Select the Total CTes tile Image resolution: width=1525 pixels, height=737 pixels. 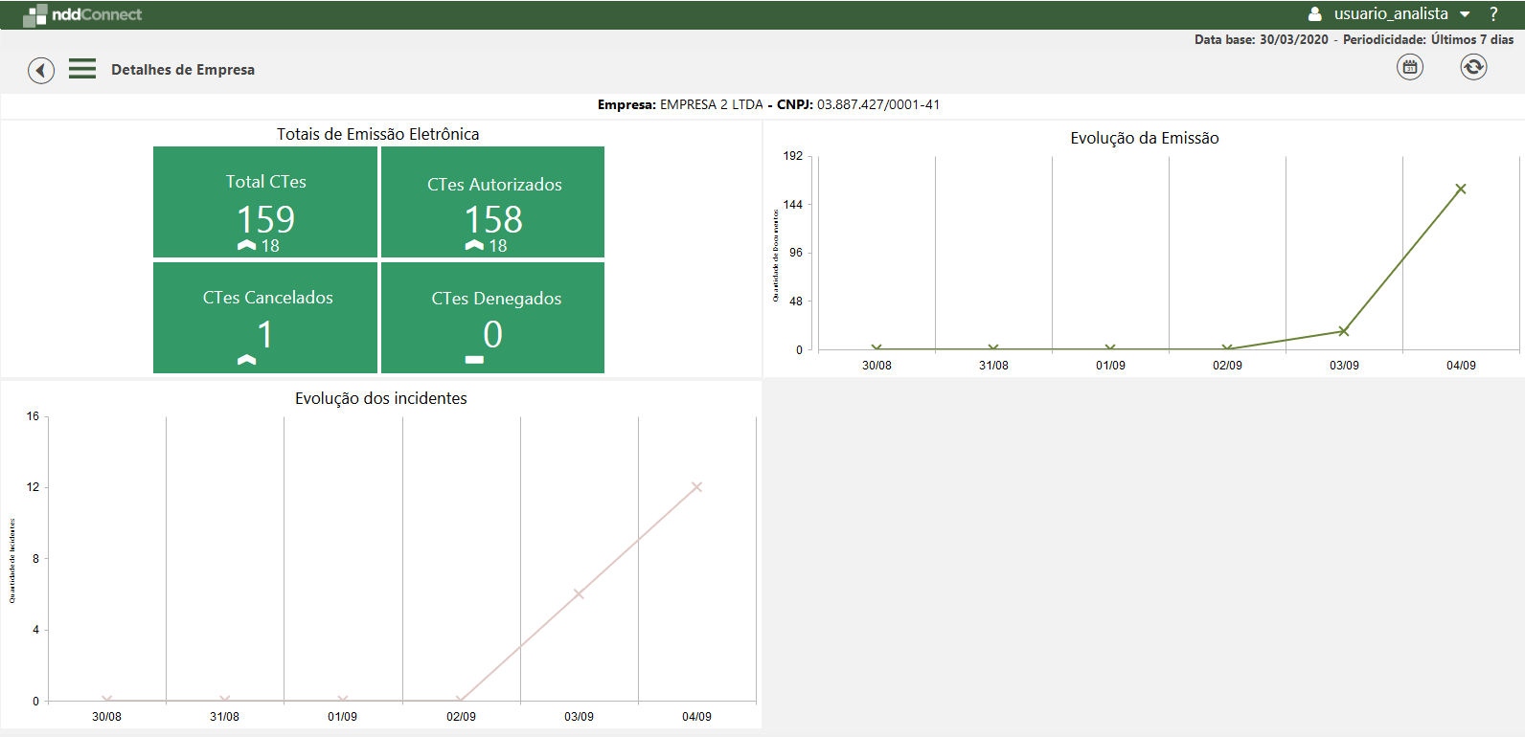coord(265,202)
